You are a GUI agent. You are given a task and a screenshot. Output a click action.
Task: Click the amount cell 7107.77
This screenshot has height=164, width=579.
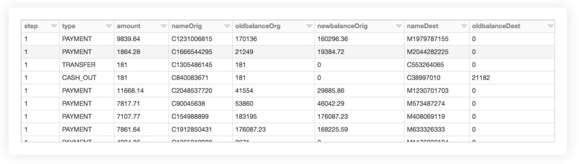(129, 116)
